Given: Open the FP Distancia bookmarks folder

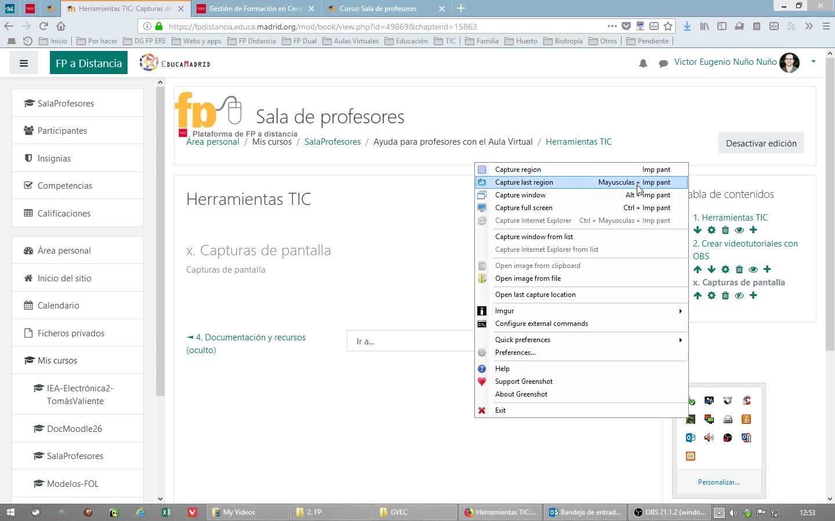Looking at the screenshot, I should pyautogui.click(x=252, y=41).
